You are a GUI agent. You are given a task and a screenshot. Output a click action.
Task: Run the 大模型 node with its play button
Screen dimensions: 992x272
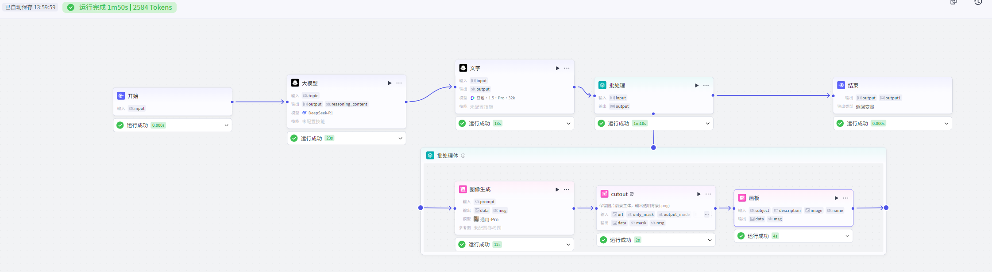coord(390,83)
